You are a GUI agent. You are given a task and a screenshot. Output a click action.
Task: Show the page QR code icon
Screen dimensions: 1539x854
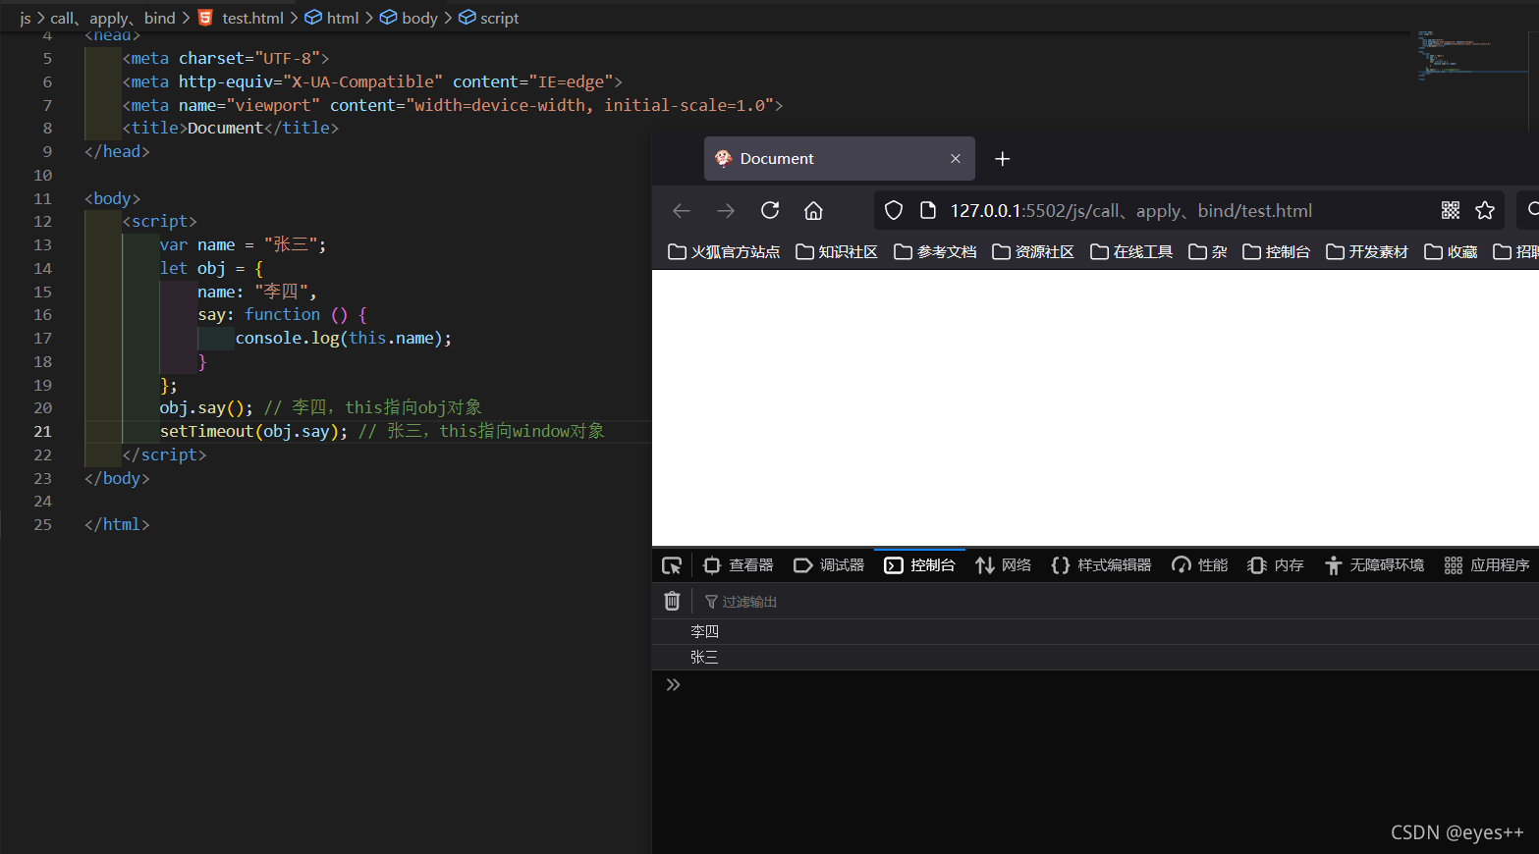coord(1451,210)
